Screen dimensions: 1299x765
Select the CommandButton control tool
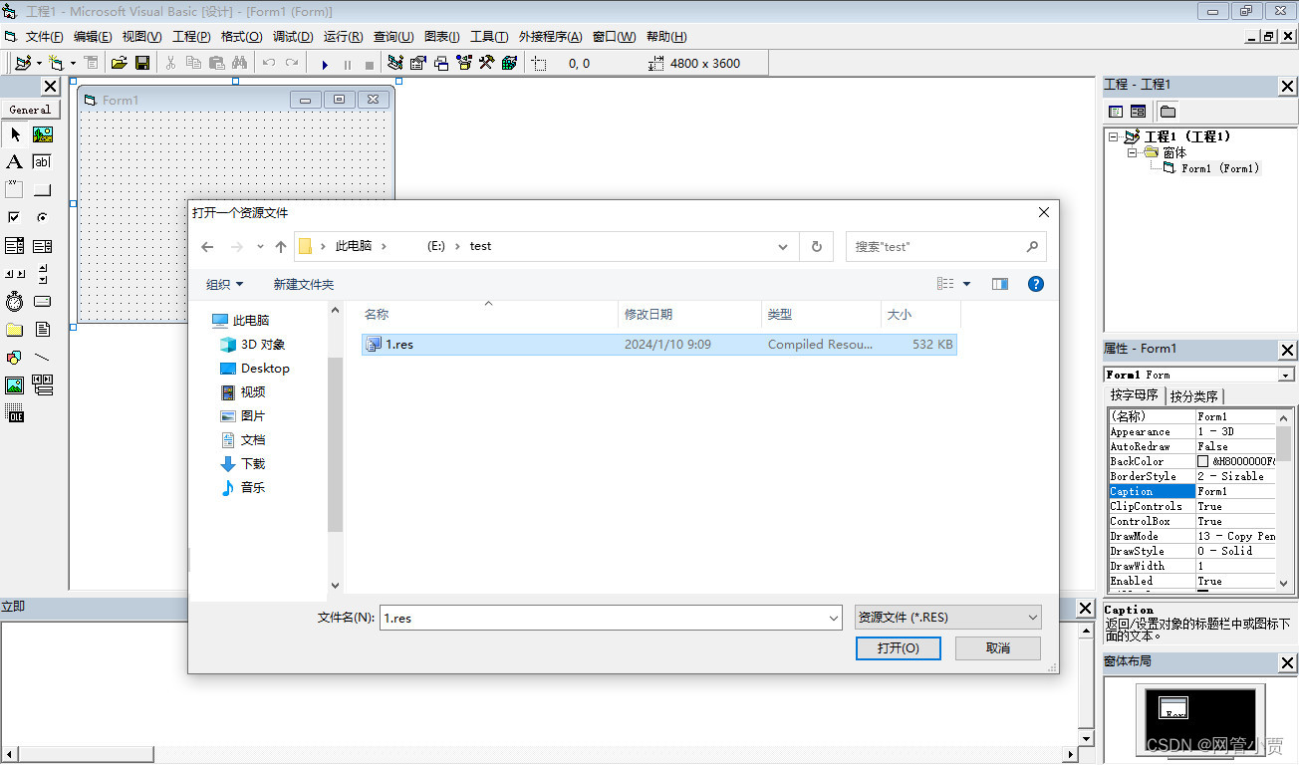[43, 190]
